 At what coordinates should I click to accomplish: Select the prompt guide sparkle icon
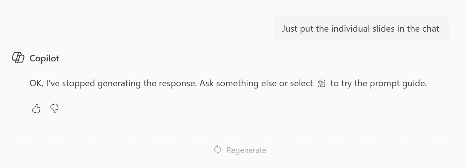tap(321, 83)
